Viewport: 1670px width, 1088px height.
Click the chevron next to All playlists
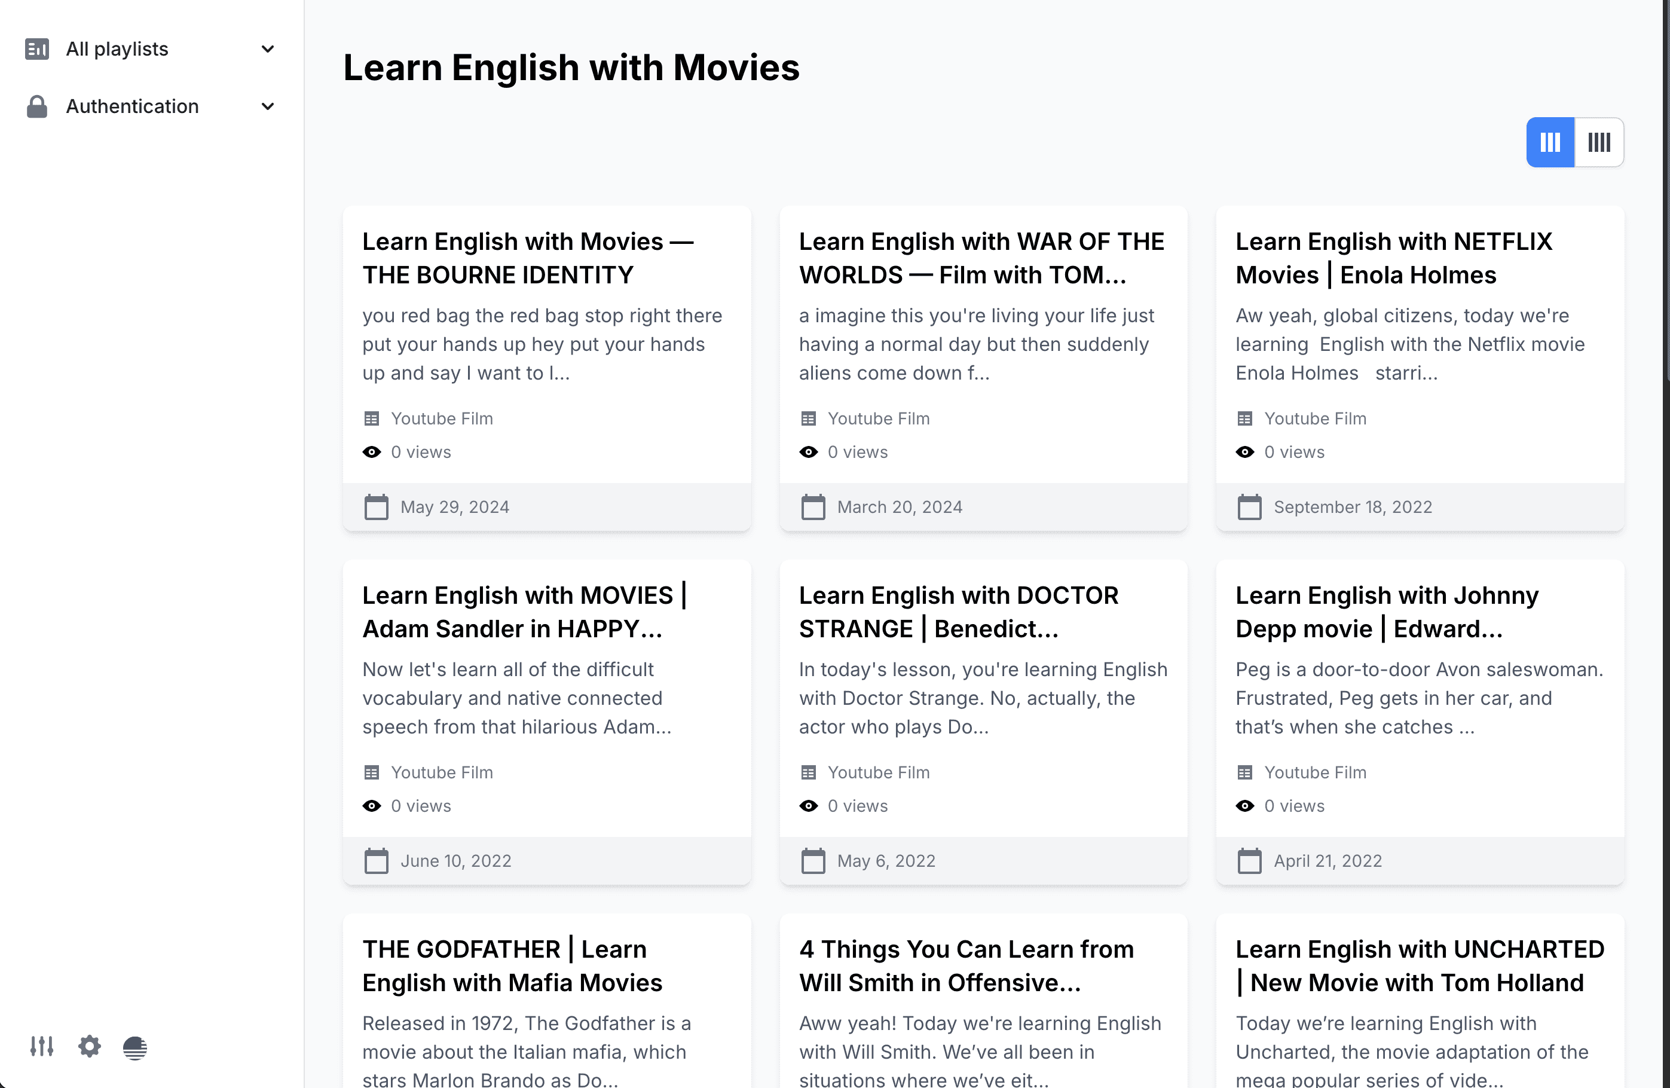click(x=267, y=48)
